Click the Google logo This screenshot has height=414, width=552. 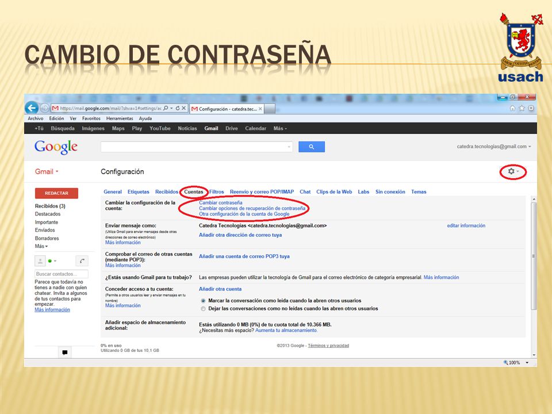coord(56,147)
